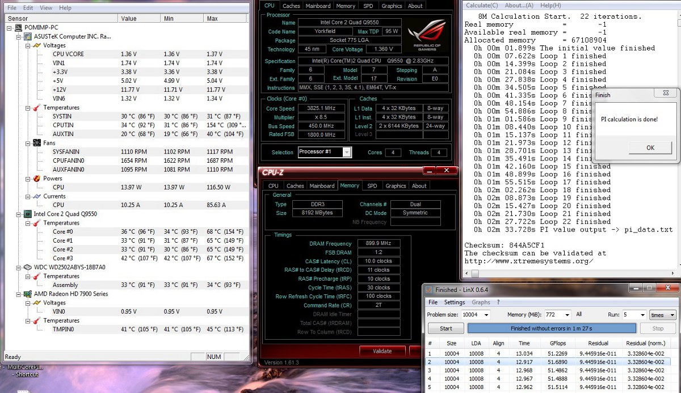Click the WDC hard drive icon
This screenshot has height=393, width=681.
pos(27,267)
